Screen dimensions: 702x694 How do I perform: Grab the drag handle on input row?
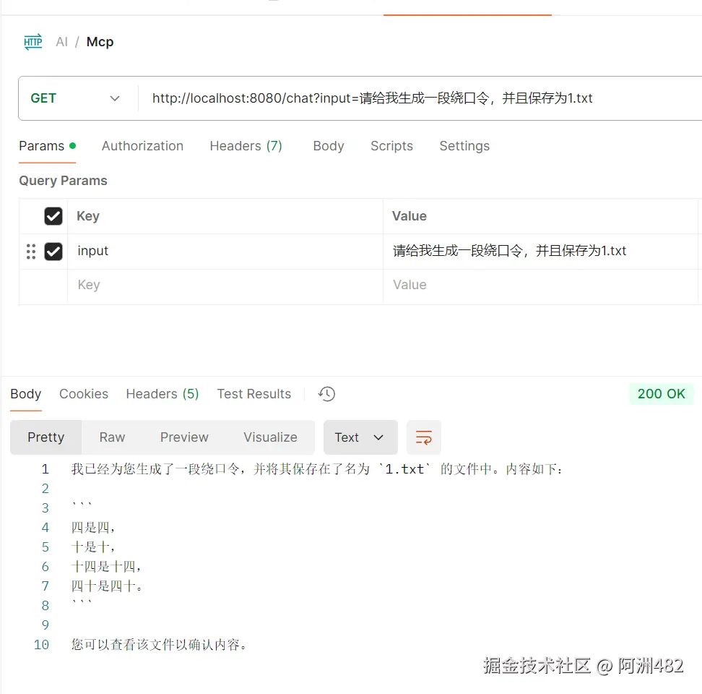click(31, 252)
